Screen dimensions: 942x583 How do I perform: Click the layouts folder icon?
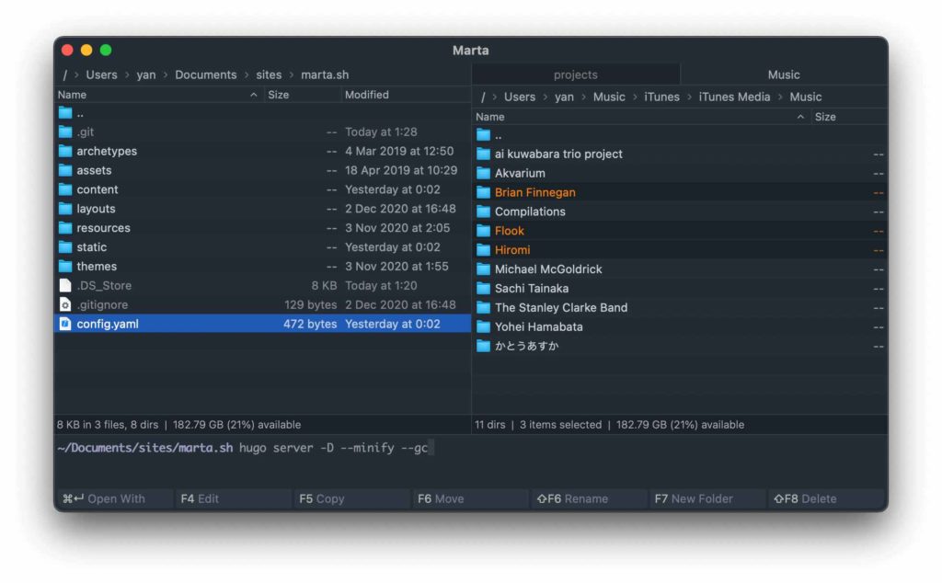tap(65, 209)
